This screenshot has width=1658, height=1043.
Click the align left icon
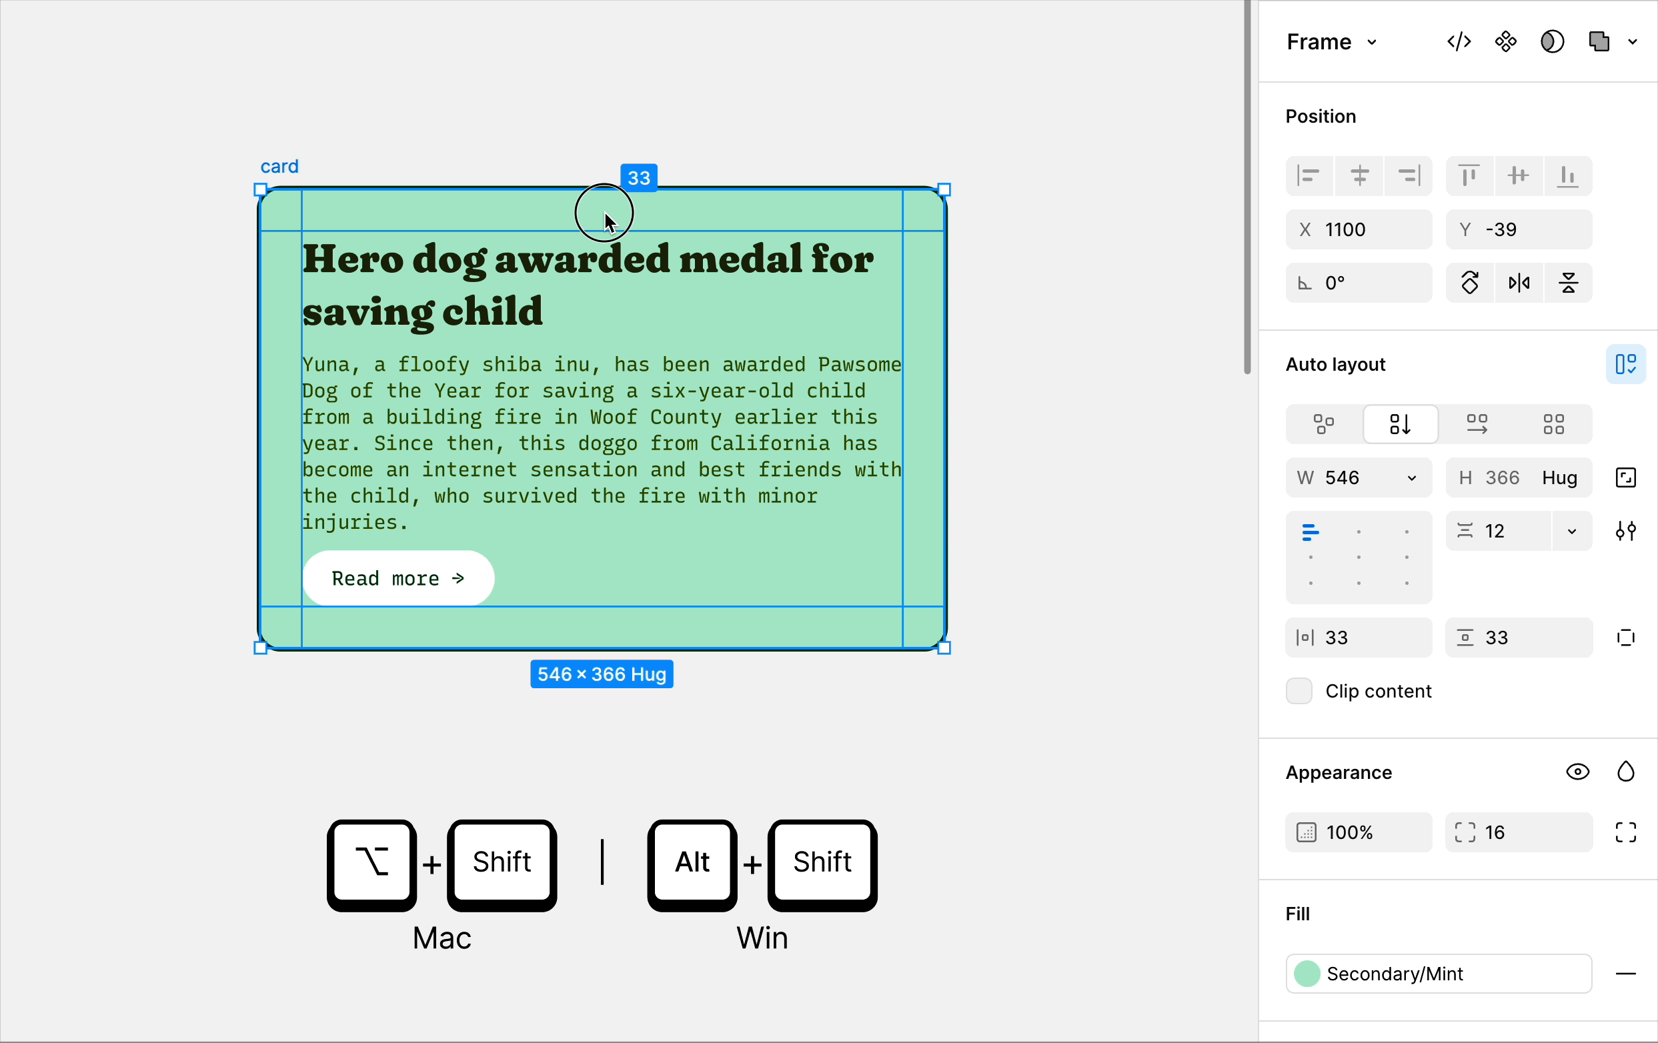1309,176
